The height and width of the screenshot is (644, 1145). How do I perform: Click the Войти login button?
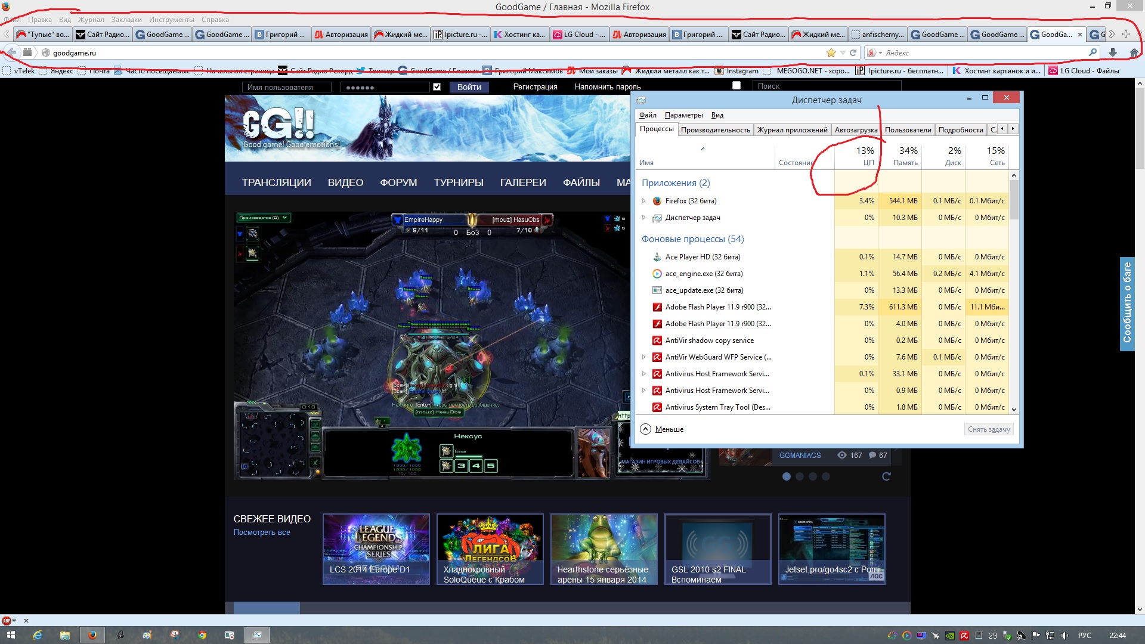coord(469,87)
